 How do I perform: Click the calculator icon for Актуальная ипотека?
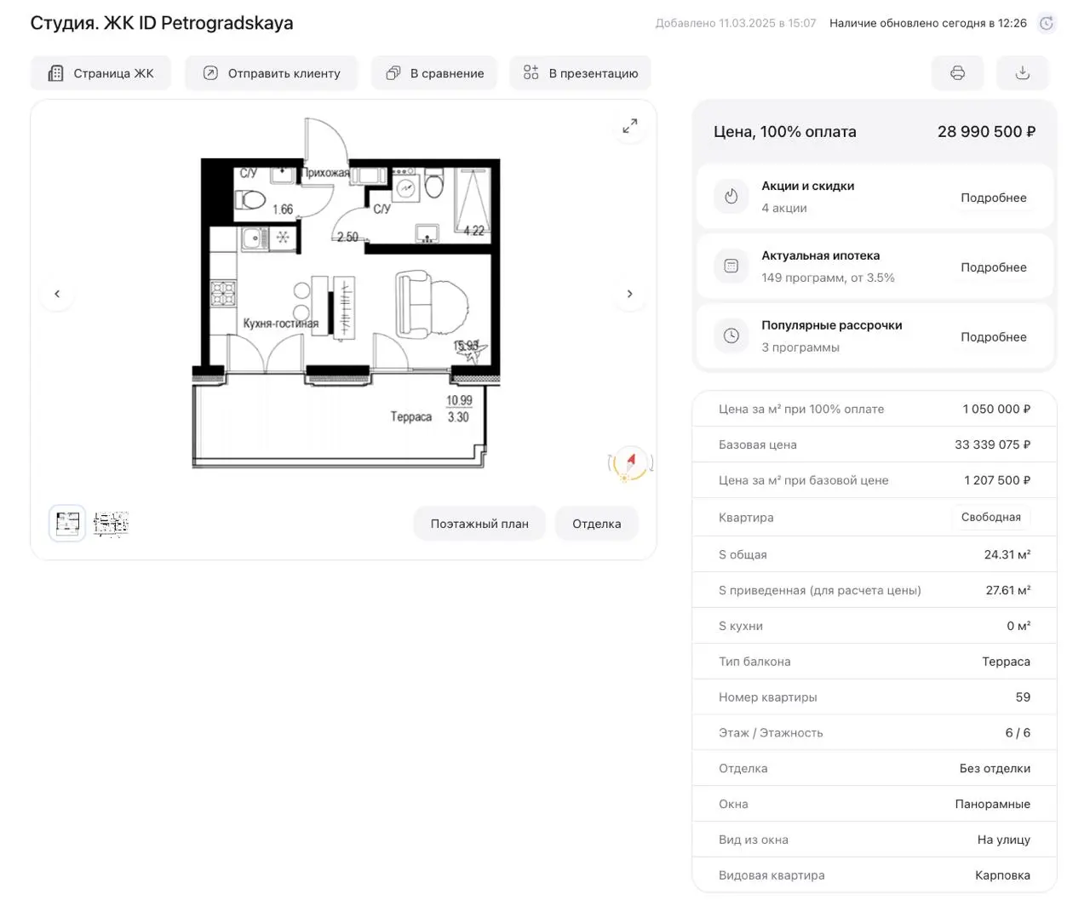coord(731,266)
